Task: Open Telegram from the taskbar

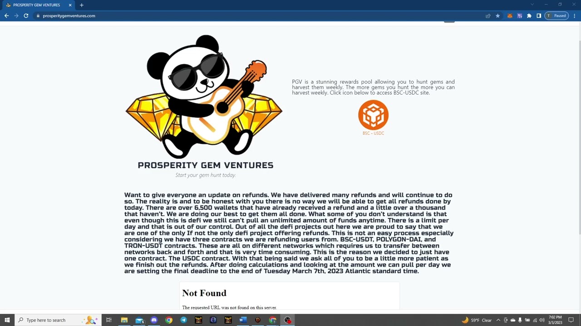Action: tap(183, 320)
